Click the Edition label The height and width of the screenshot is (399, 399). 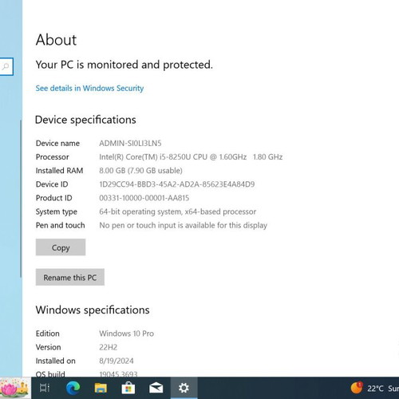tap(48, 334)
